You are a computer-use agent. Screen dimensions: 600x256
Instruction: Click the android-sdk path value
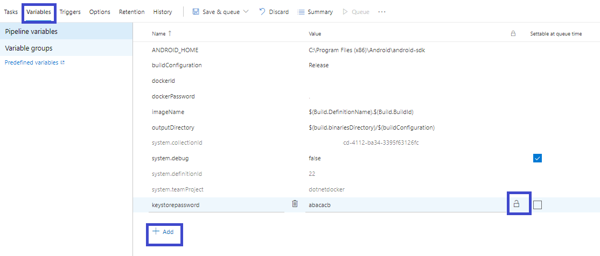tap(367, 50)
